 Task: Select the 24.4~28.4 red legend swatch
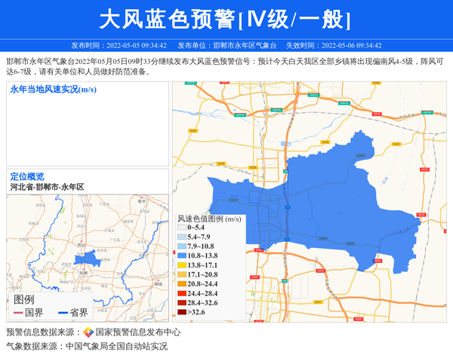coord(181,293)
